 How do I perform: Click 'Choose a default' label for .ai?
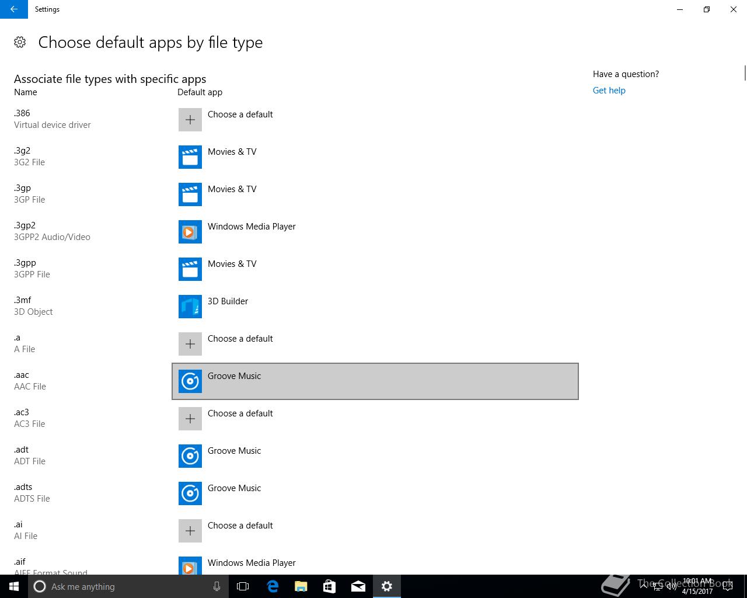[x=240, y=526]
